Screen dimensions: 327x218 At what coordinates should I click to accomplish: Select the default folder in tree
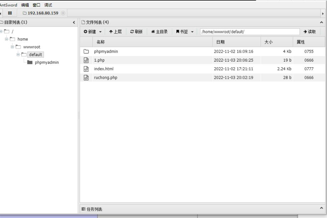tap(35, 55)
